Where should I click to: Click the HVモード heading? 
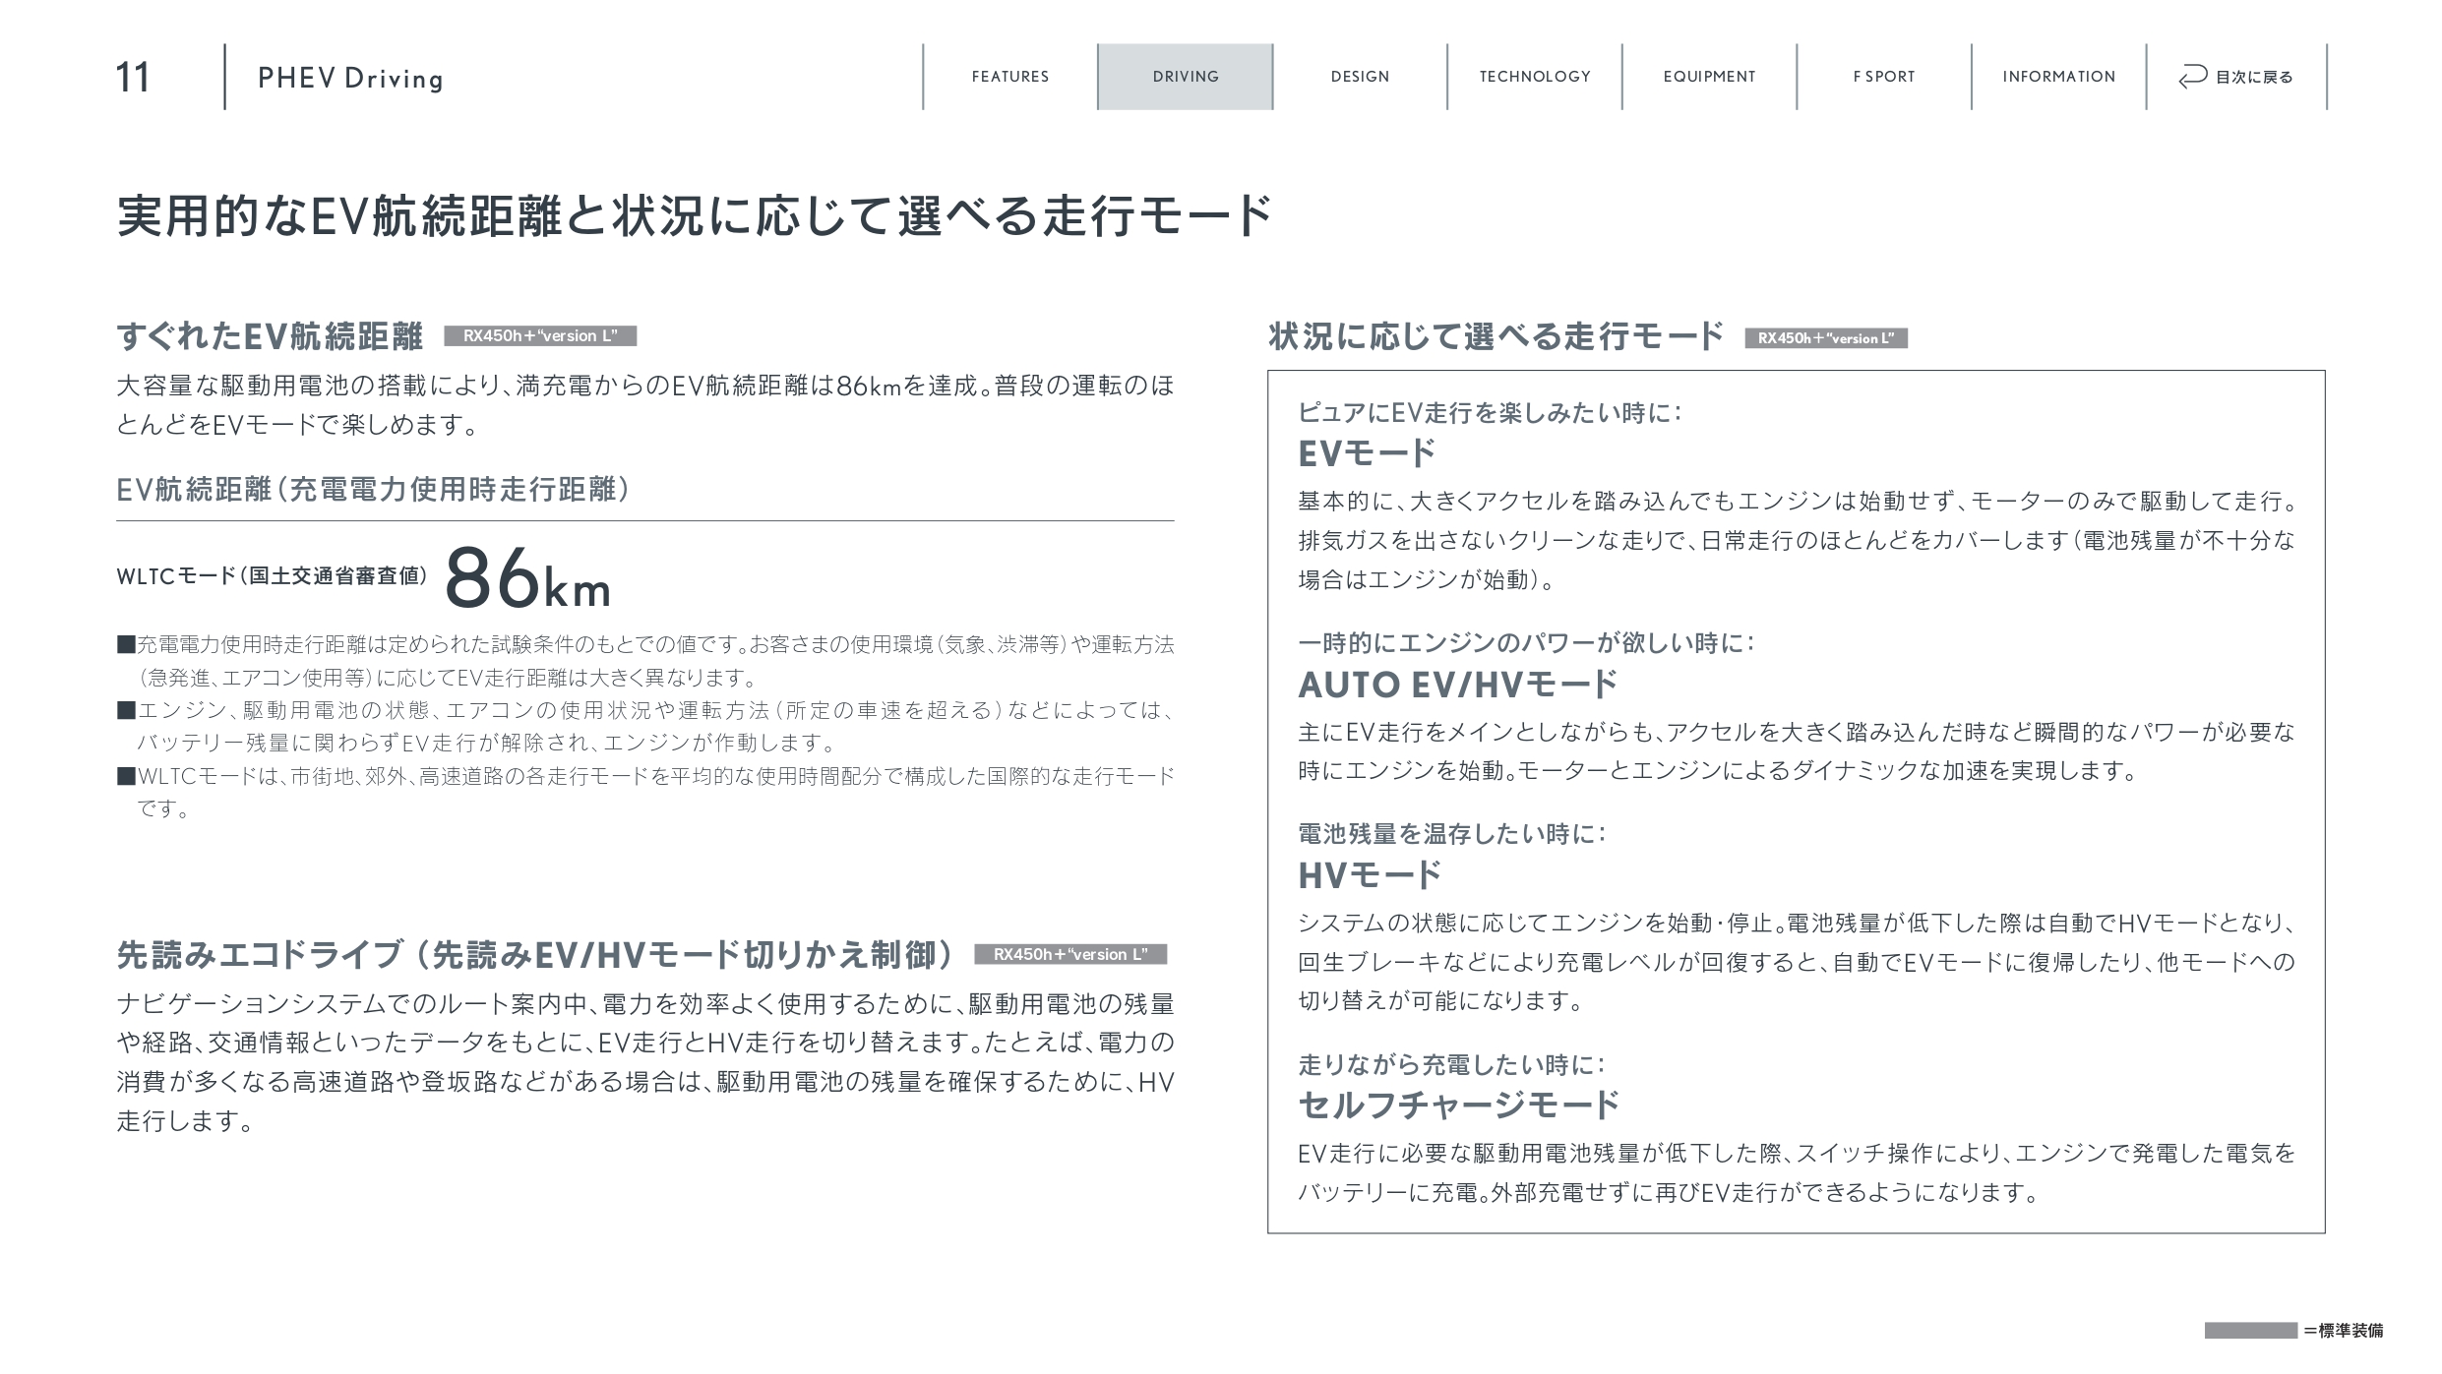click(x=1369, y=874)
